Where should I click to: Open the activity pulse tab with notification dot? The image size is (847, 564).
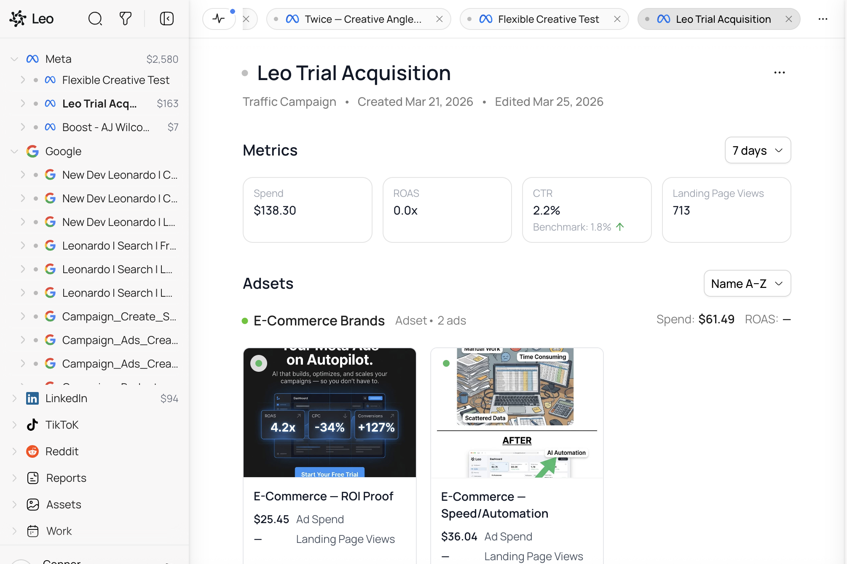pyautogui.click(x=219, y=19)
